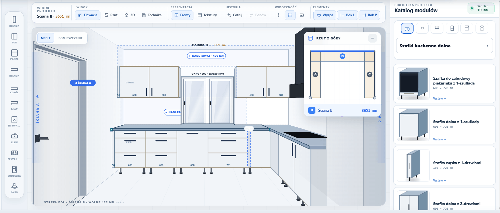Image resolution: width=500 pixels, height=213 pixels.
Task: Select the tall cabinet category icon
Action: point(452,28)
